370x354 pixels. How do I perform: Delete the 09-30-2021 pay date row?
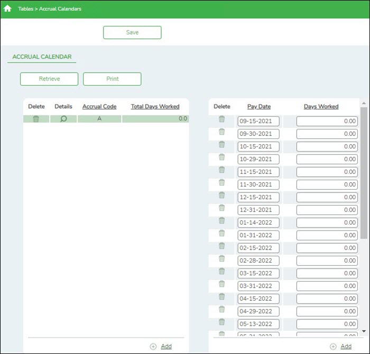click(x=221, y=132)
